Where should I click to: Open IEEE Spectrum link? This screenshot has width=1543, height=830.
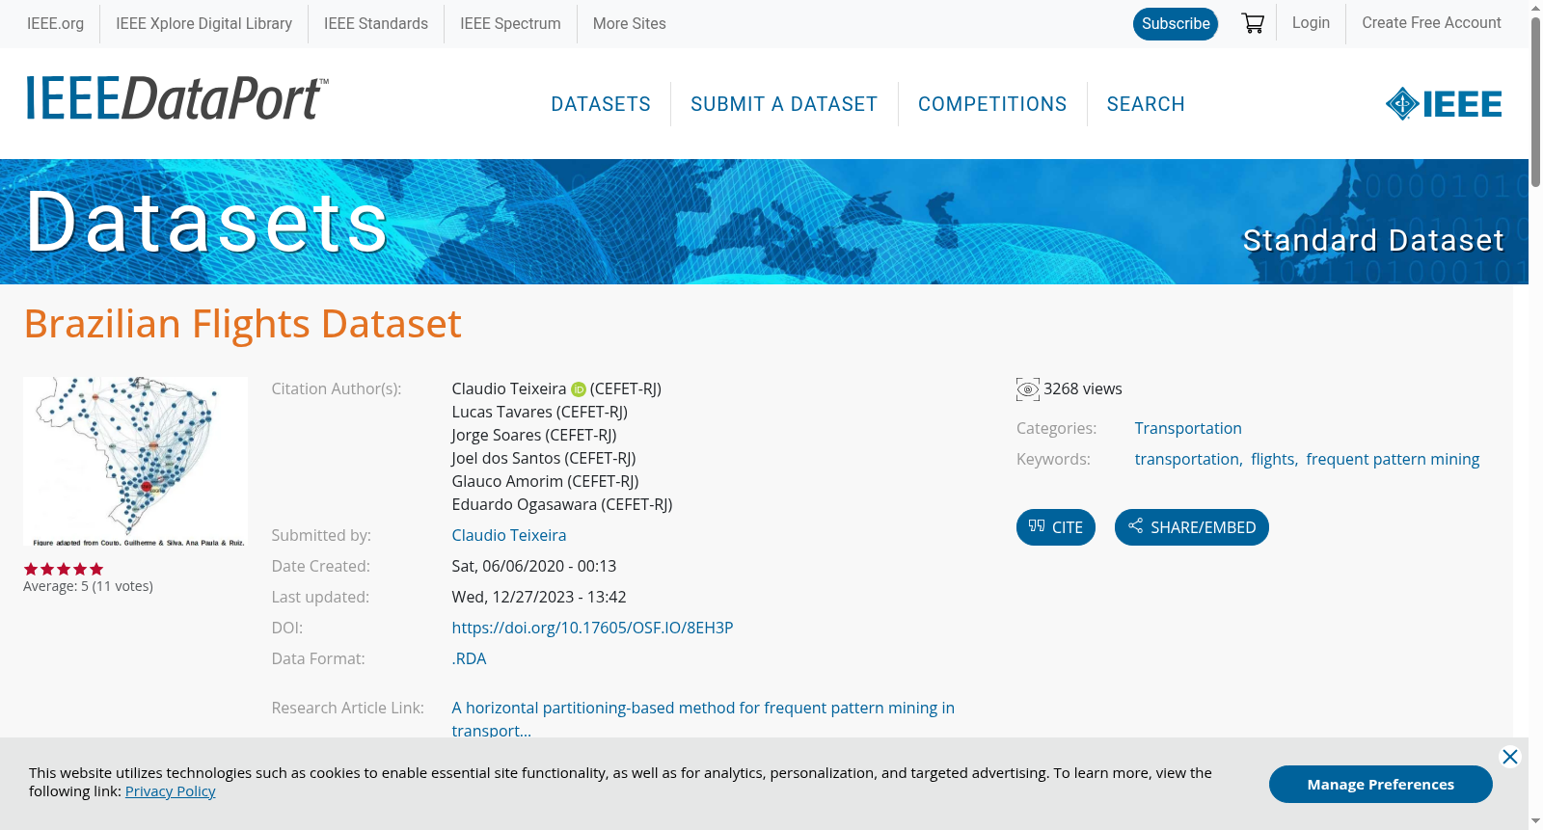tap(510, 23)
